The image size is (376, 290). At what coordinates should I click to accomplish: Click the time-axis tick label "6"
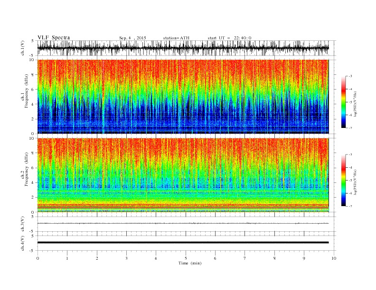coord(215,258)
